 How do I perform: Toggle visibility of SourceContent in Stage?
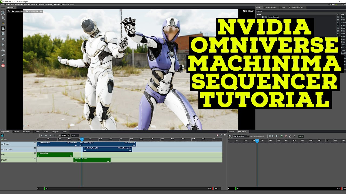[338, 17]
